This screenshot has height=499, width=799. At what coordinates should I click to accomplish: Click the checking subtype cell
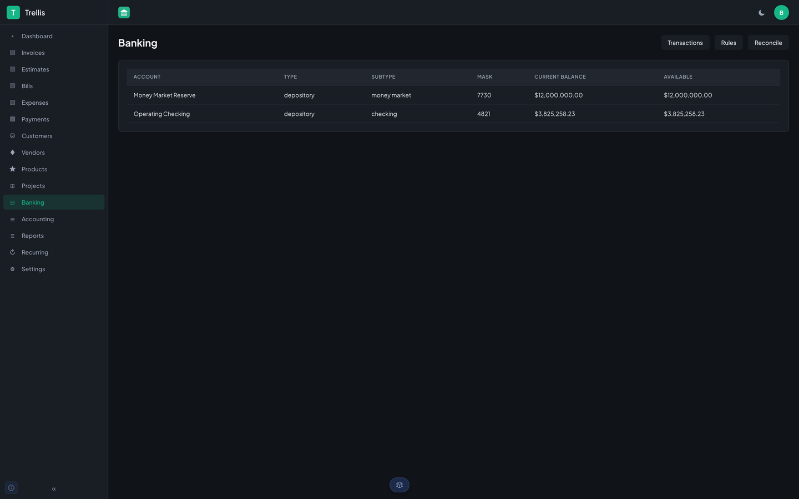pos(384,114)
